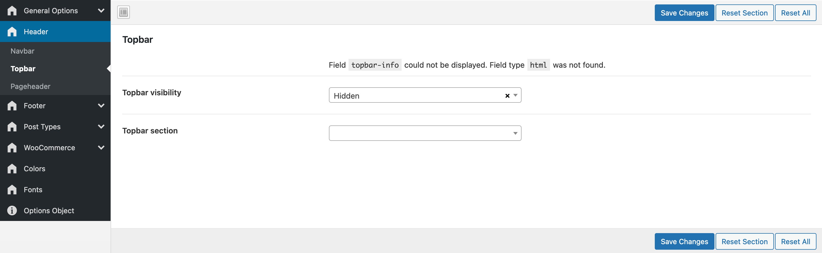Click the home icon next to Header
This screenshot has height=253, width=822.
point(12,31)
